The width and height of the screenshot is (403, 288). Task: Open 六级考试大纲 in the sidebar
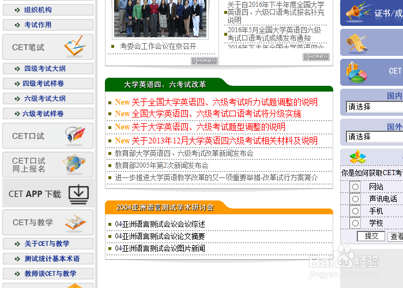pos(48,98)
